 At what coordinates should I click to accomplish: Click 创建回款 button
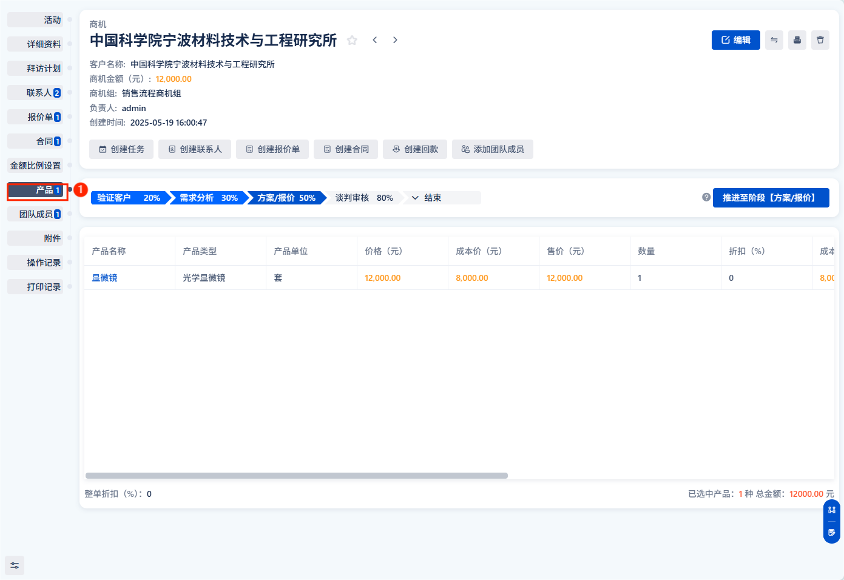click(x=415, y=149)
